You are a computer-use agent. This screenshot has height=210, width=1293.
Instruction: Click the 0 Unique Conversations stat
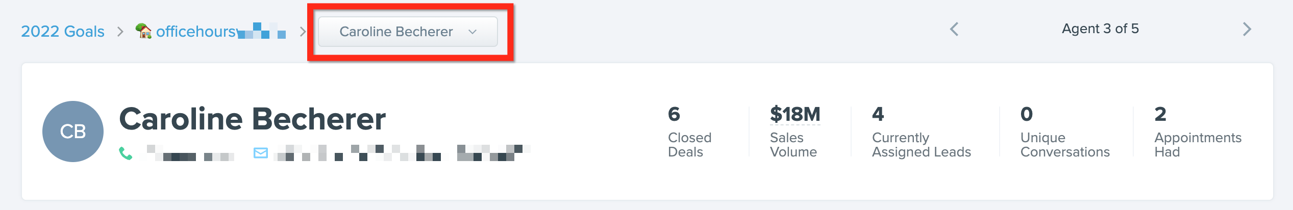[1065, 132]
